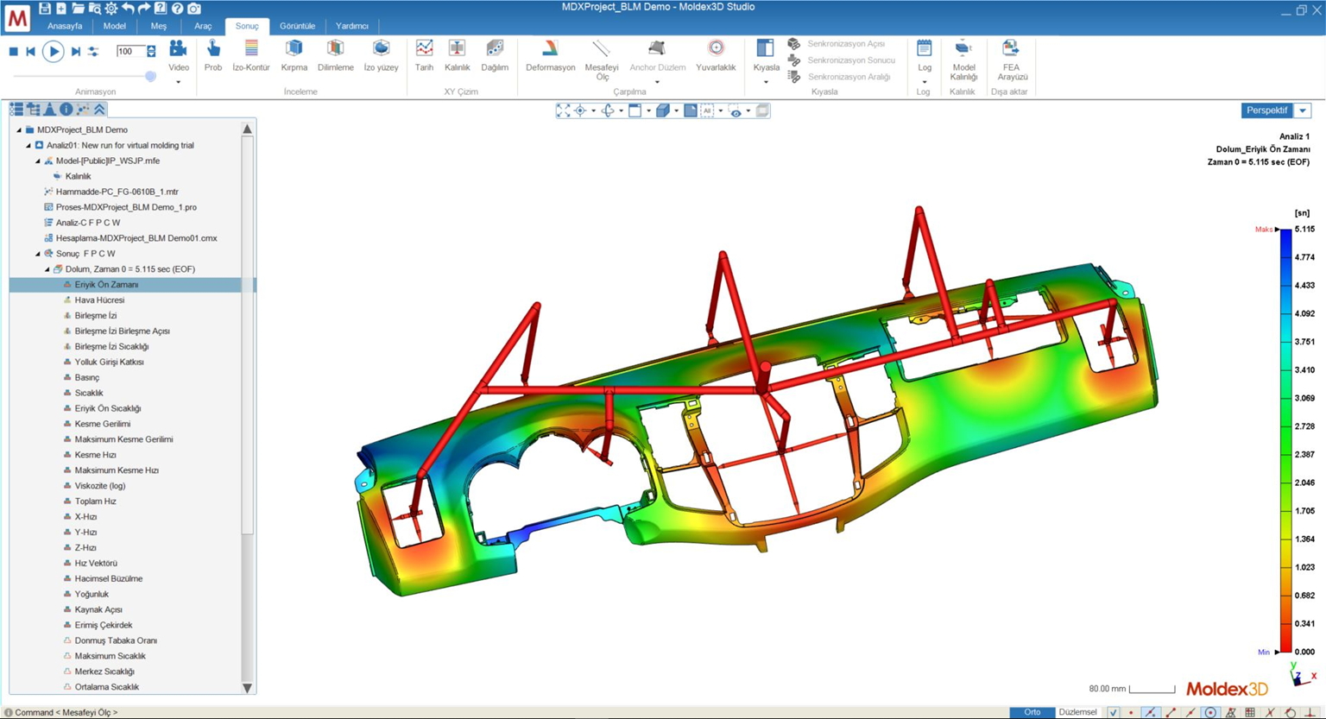This screenshot has height=719, width=1326.
Task: Stop the animation
Action: 13,52
